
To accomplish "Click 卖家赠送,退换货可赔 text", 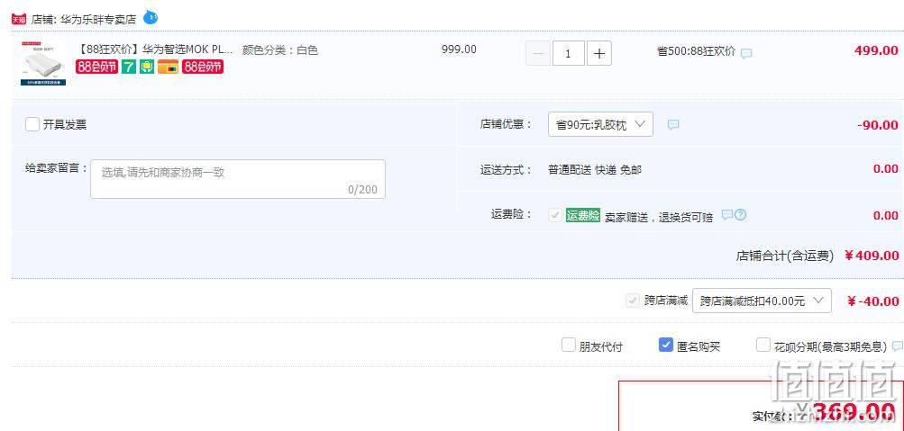I will pyautogui.click(x=659, y=218).
